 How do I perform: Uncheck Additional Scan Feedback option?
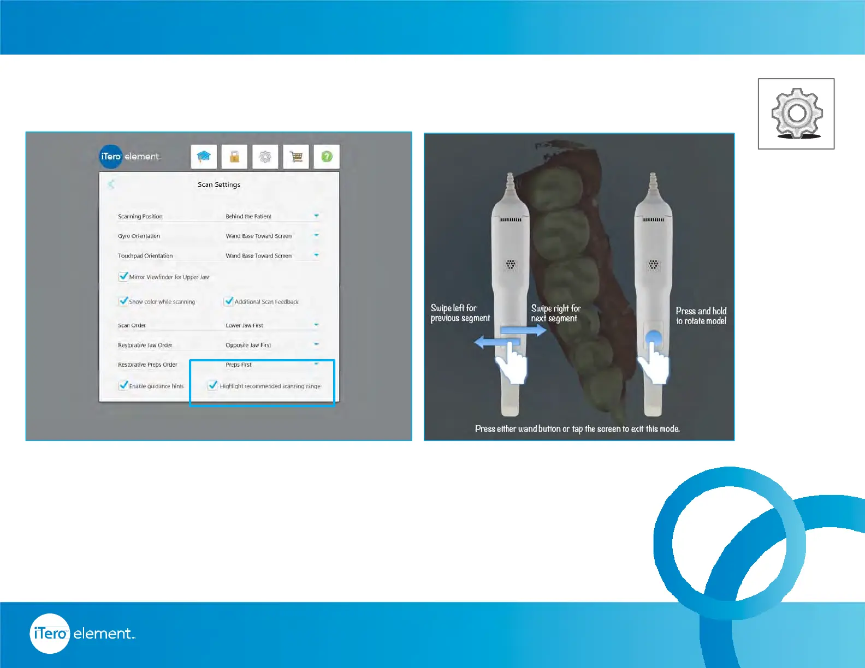[229, 301]
